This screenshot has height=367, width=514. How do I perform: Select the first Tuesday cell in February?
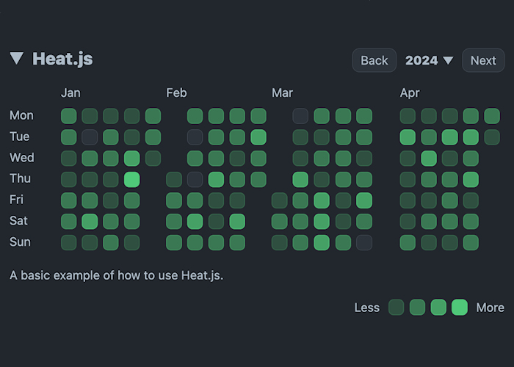click(195, 137)
